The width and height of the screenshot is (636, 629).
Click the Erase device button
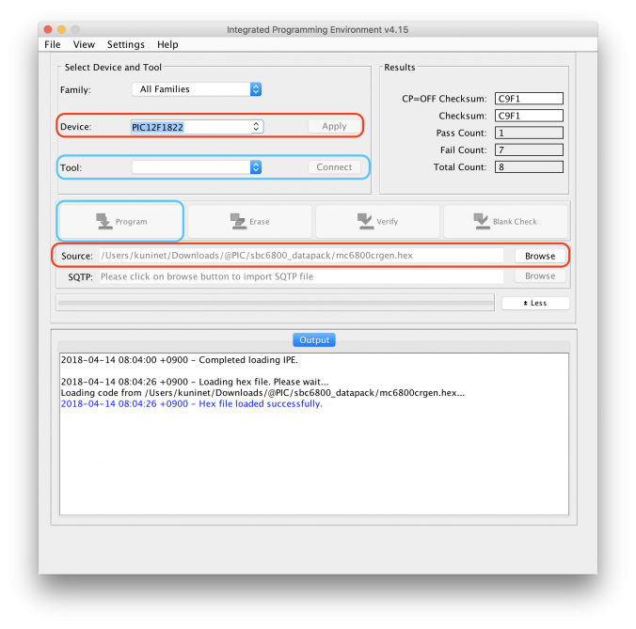point(249,221)
